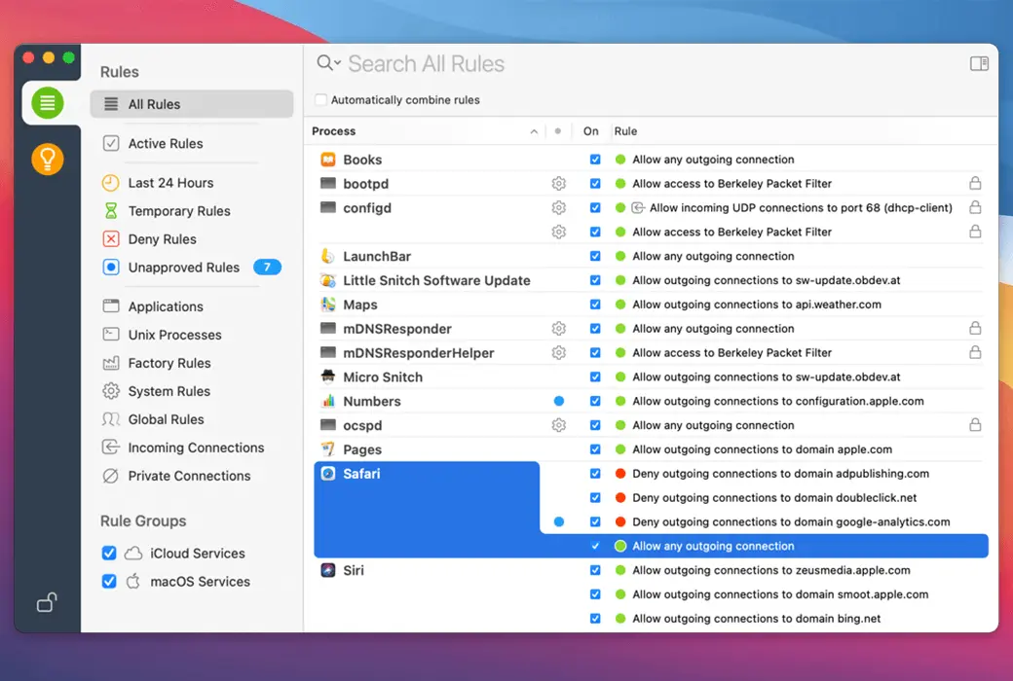This screenshot has width=1013, height=681.
Task: Select the rule for domain smoot.apple.com
Action: (x=780, y=594)
